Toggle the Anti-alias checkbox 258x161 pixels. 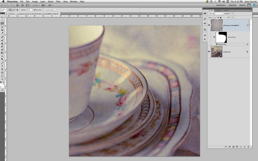click(34, 10)
